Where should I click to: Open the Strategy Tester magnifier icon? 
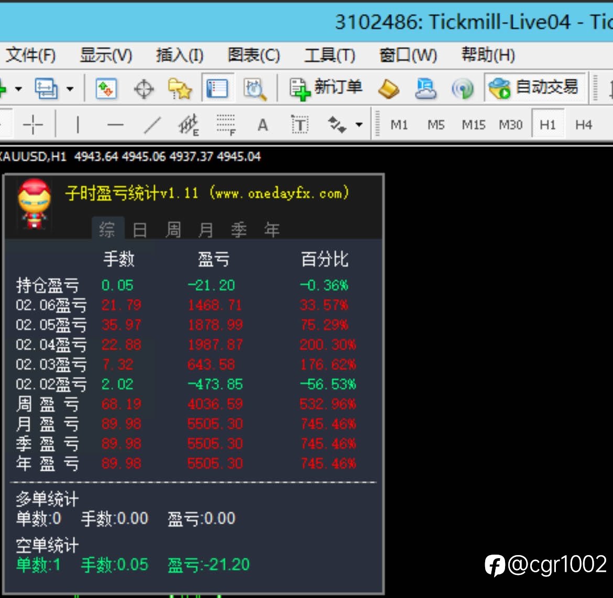pyautogui.click(x=255, y=89)
